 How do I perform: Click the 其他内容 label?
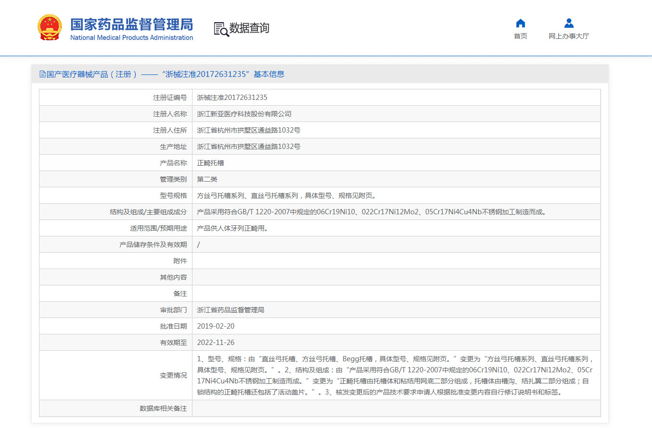click(173, 277)
